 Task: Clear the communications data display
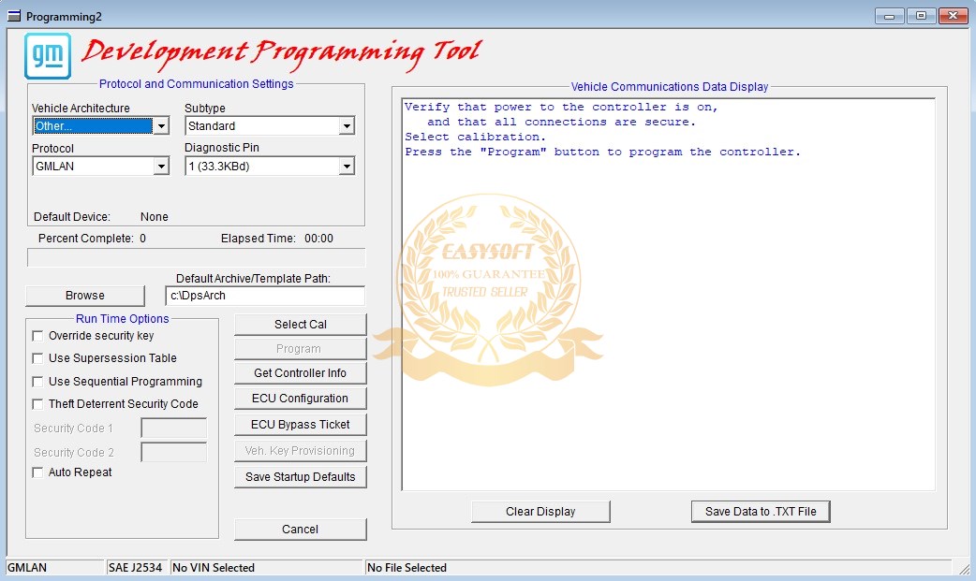coord(540,512)
